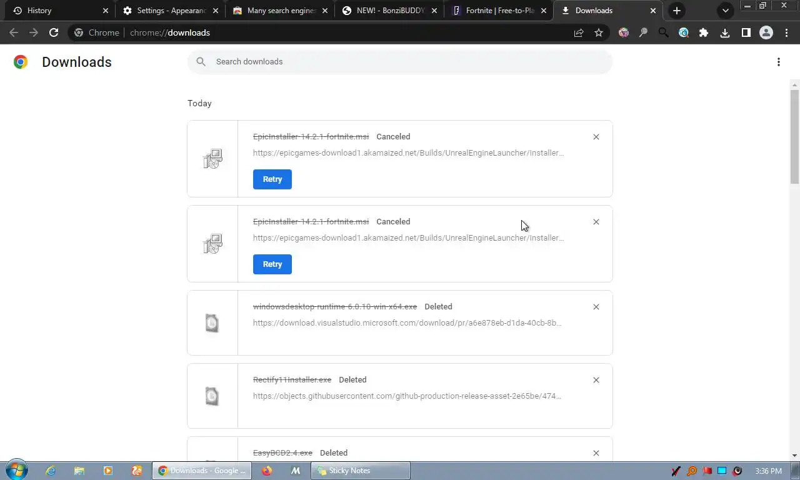
Task: Retry the first EpicInstaller download
Action: point(272,179)
